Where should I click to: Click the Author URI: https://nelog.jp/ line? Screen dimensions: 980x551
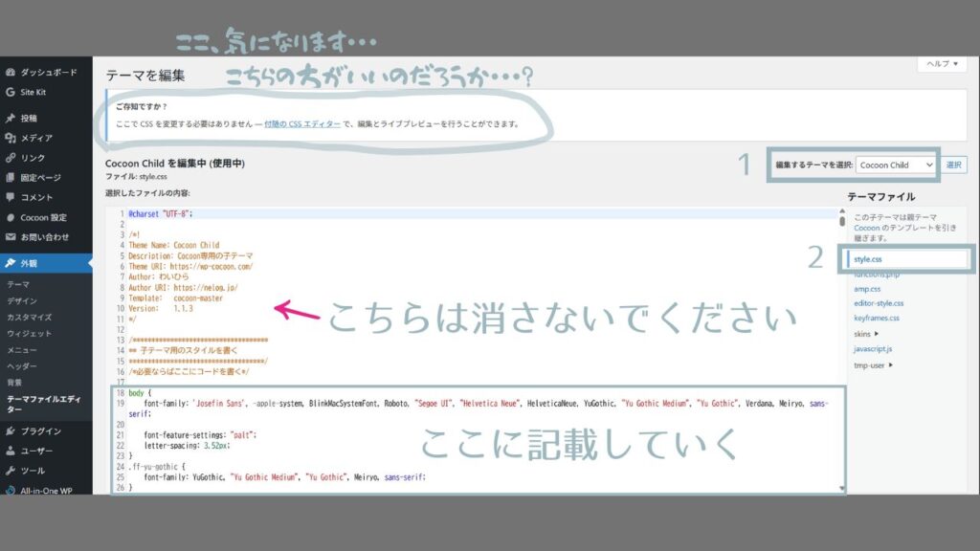point(183,287)
